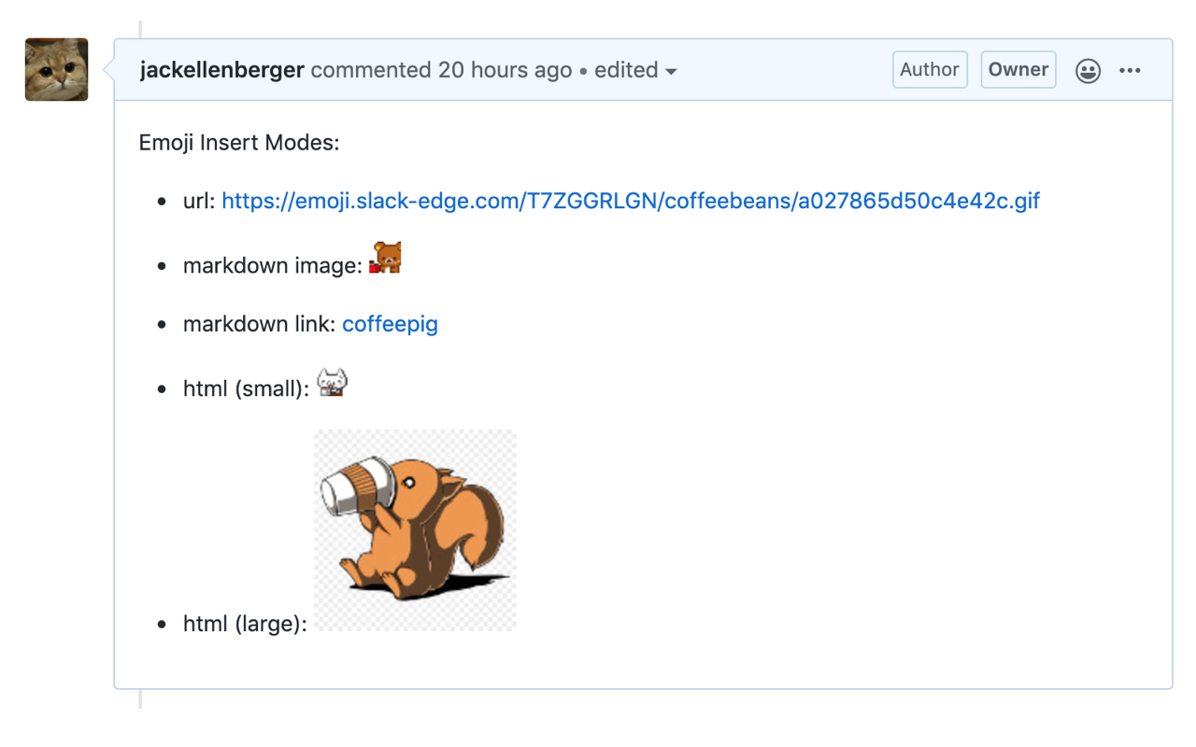
Task: Click the bullet point beside markdown link
Action: coord(160,324)
